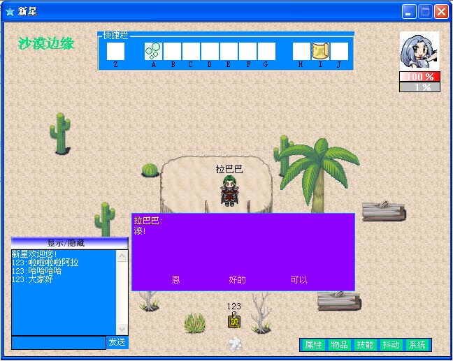Image resolution: width=453 pixels, height=361 pixels.
Task: Click the 抖动 shake button
Action: (x=391, y=345)
